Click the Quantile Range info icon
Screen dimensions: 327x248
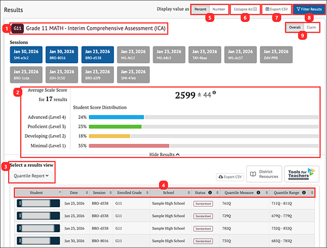click(304, 192)
